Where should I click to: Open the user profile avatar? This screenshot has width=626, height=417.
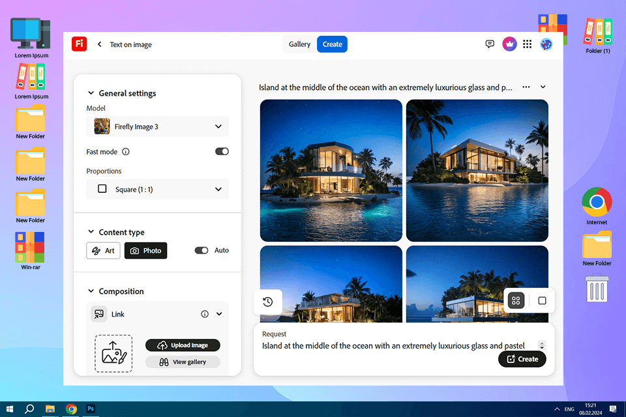tap(546, 44)
